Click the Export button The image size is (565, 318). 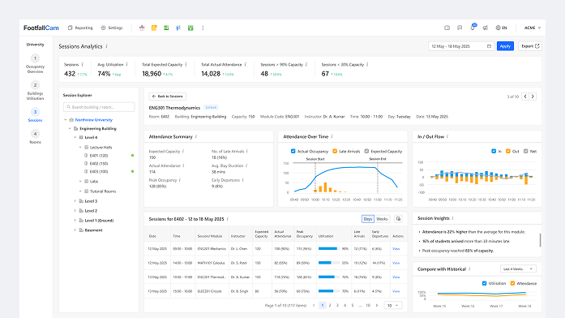pos(530,46)
